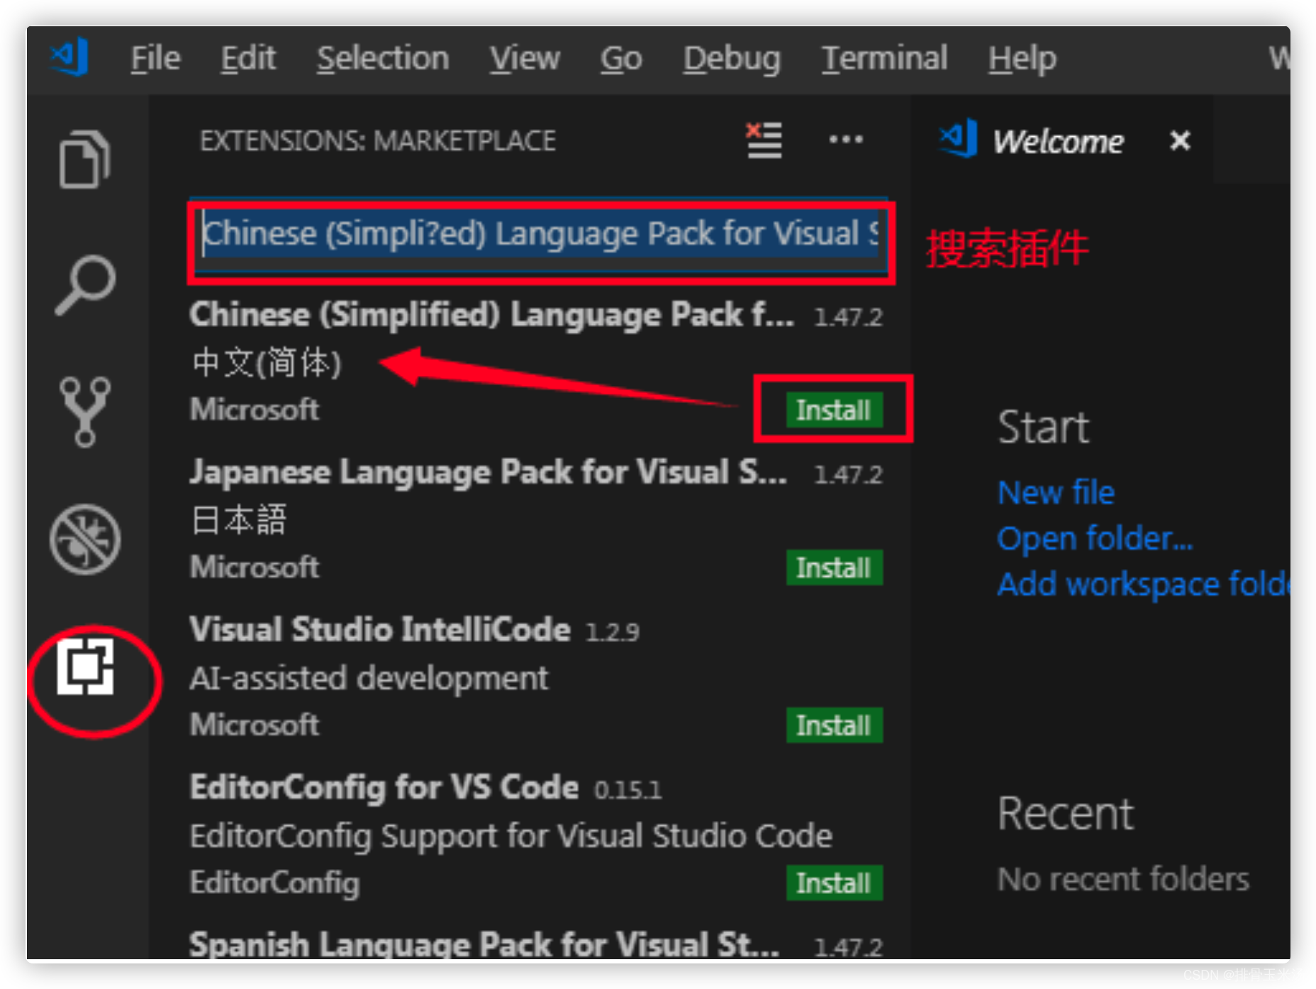Screen dimensions: 1316x989
Task: Select EditorConfig for VS Code title
Action: tap(384, 788)
